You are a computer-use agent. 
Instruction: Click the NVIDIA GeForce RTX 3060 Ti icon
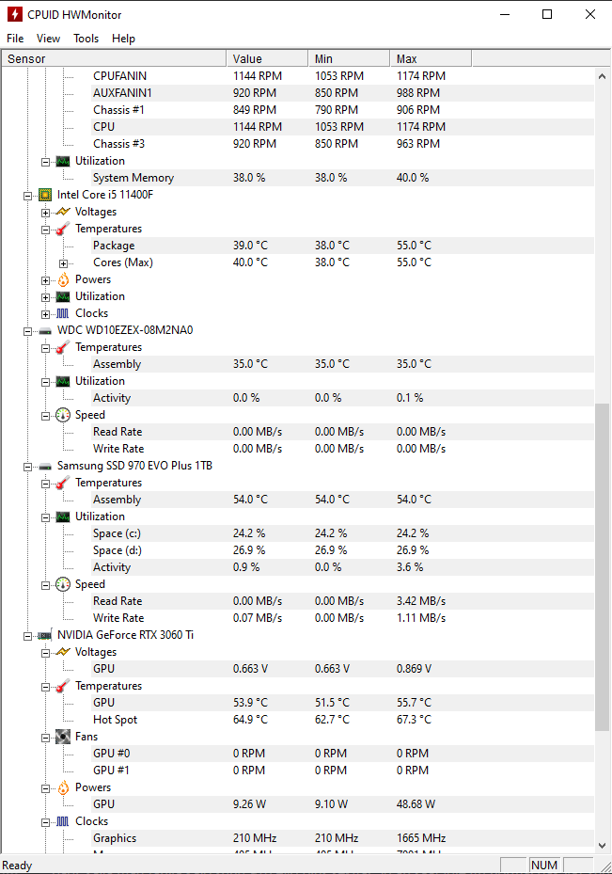tap(44, 635)
